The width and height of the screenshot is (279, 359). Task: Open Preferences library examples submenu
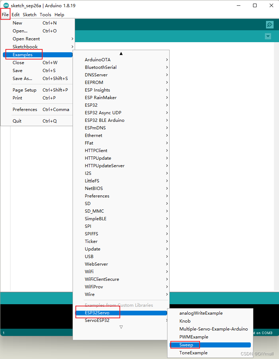pos(121,196)
